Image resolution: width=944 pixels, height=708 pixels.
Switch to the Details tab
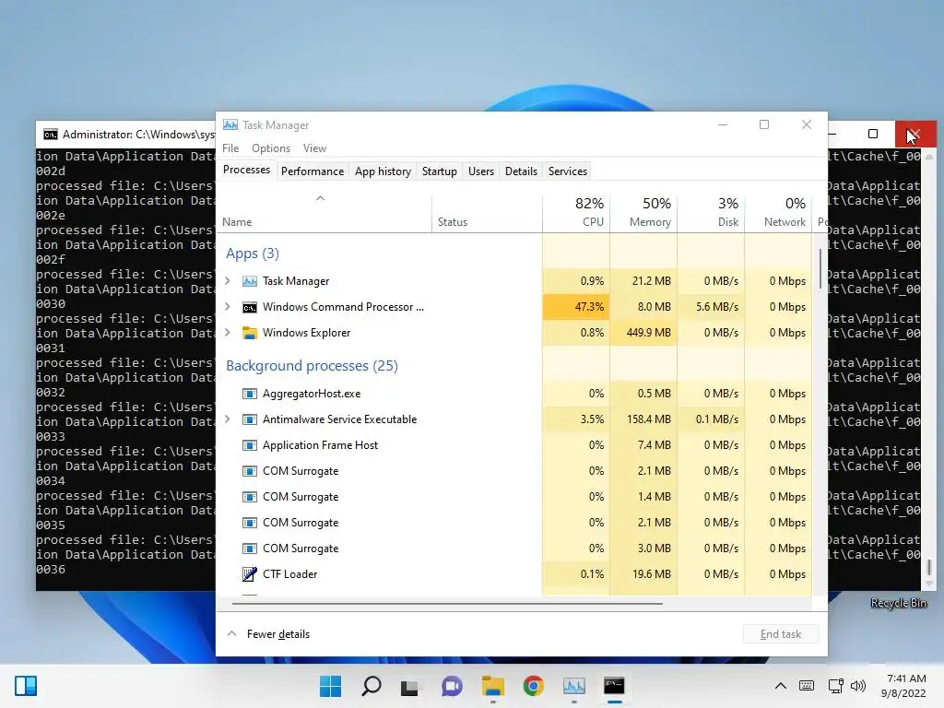[521, 171]
